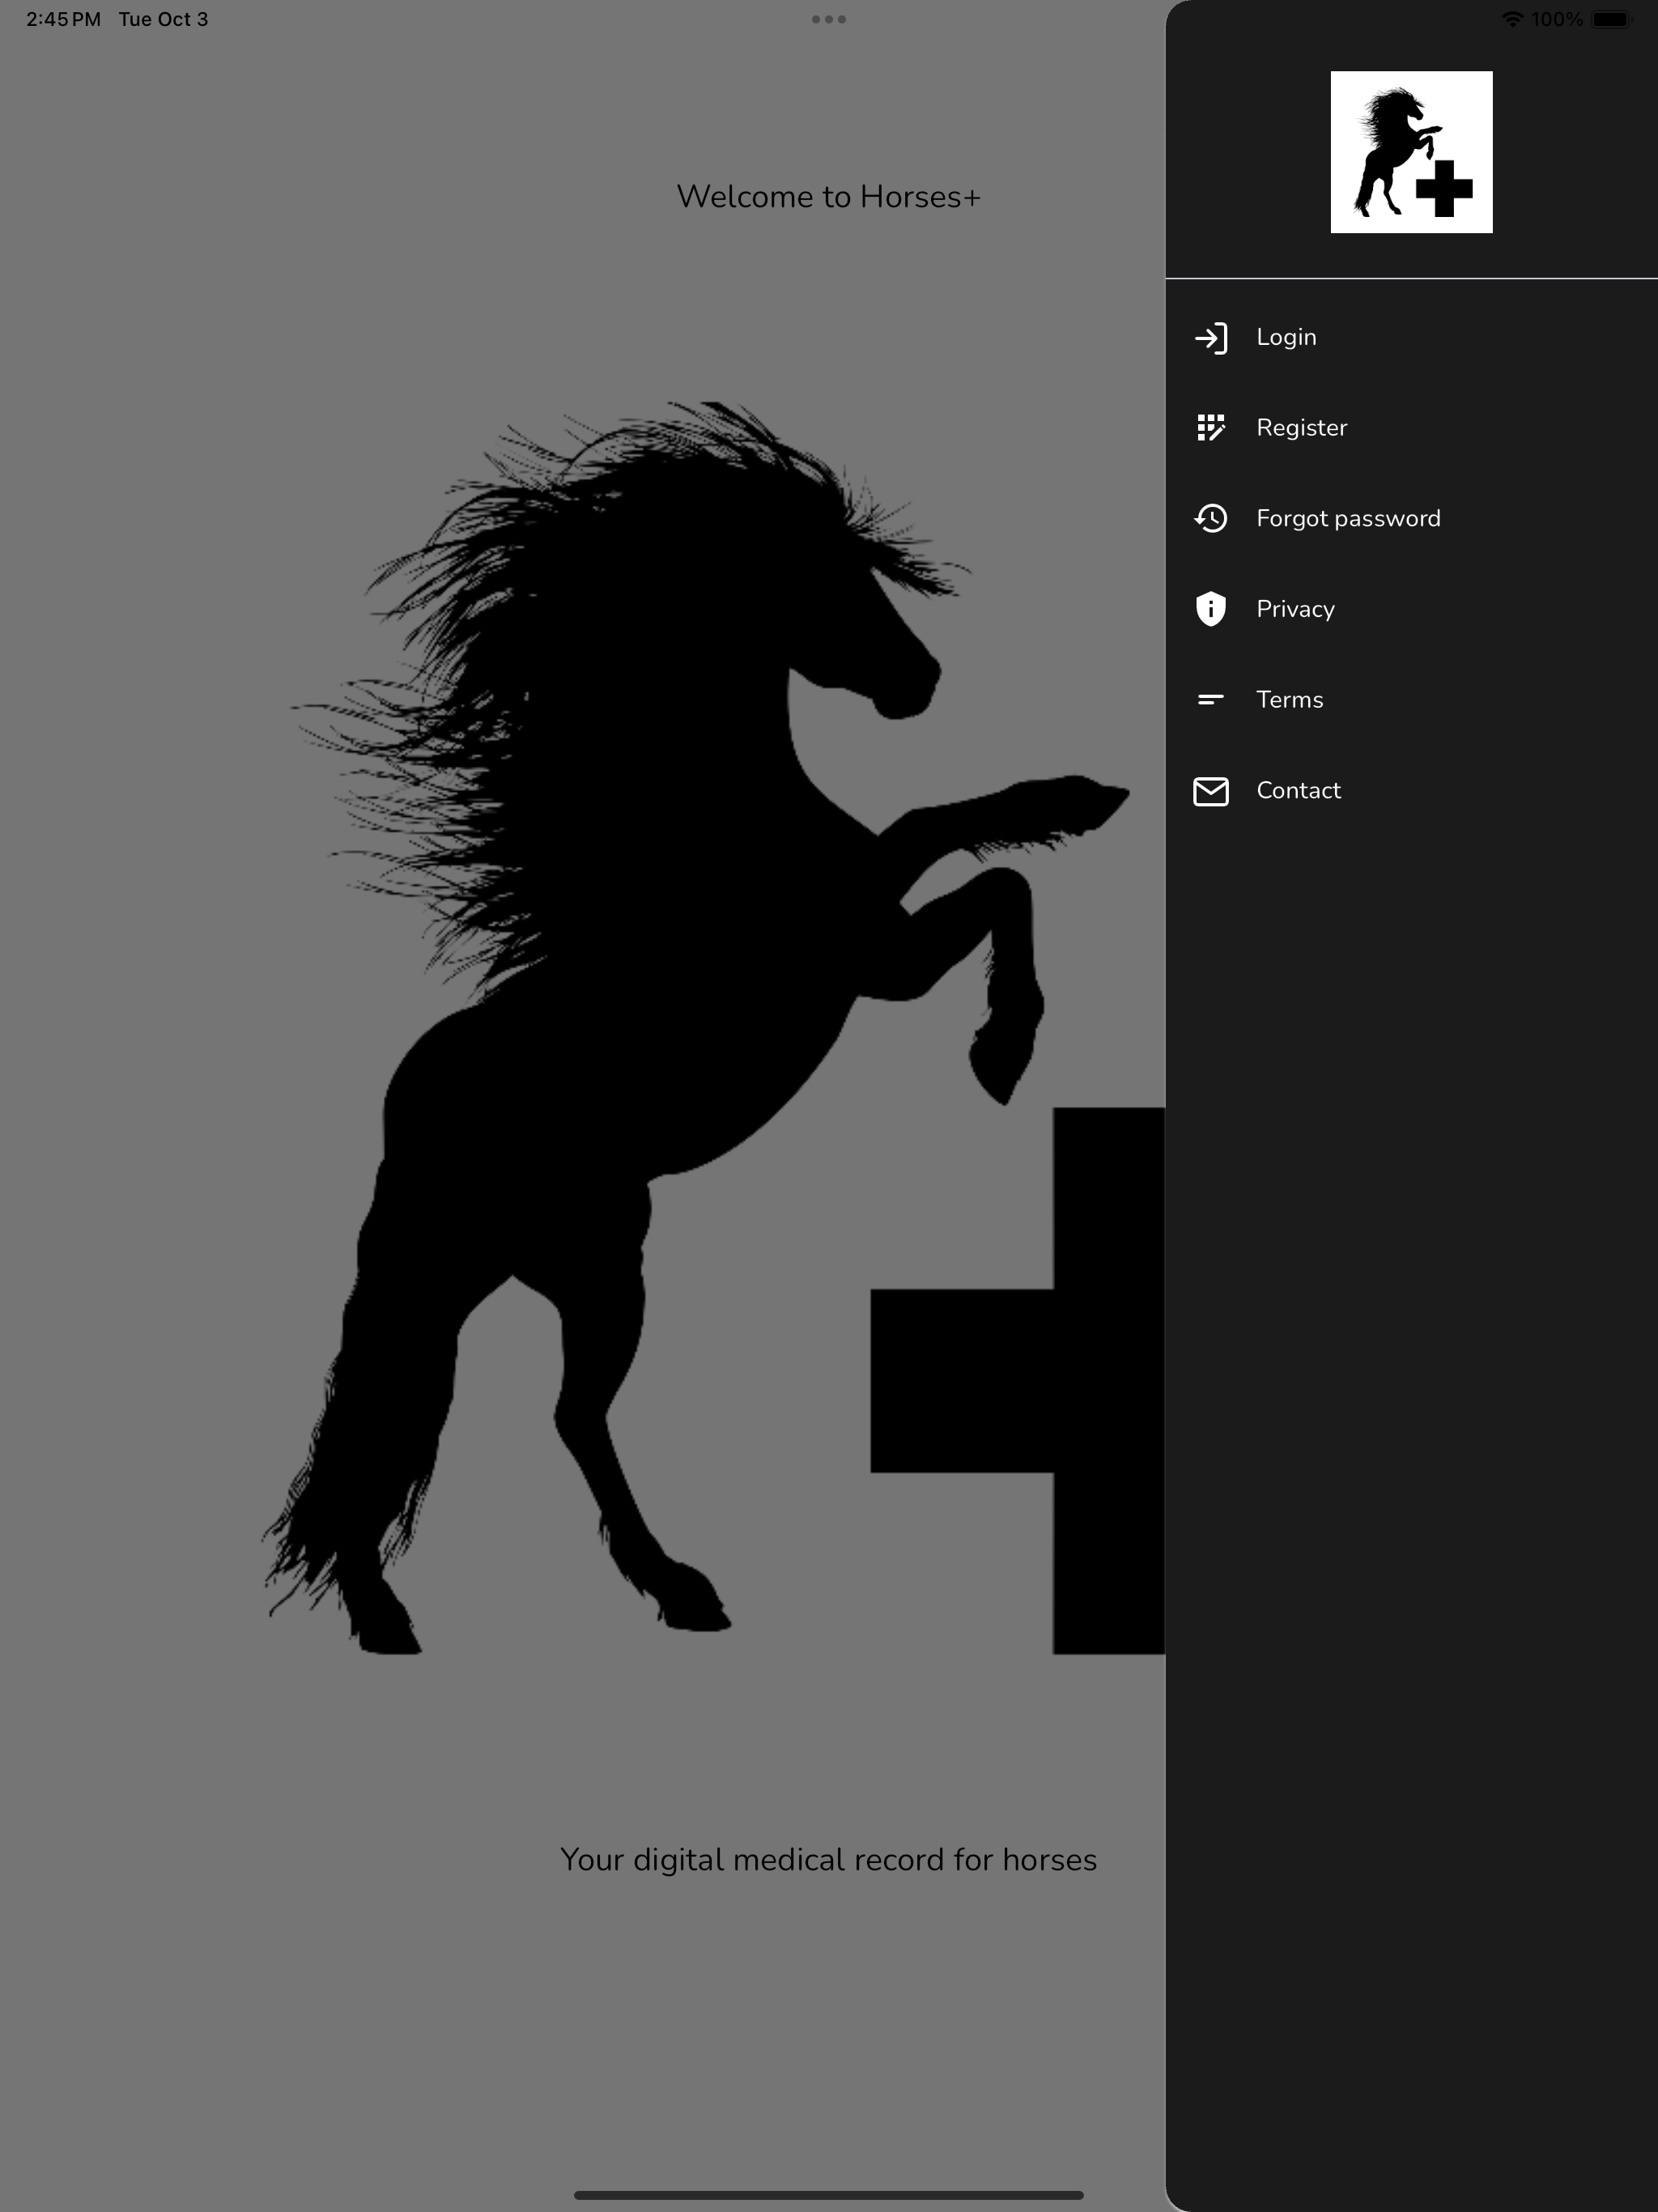Tap the 'Welcome to Horses+' heading

tap(829, 197)
